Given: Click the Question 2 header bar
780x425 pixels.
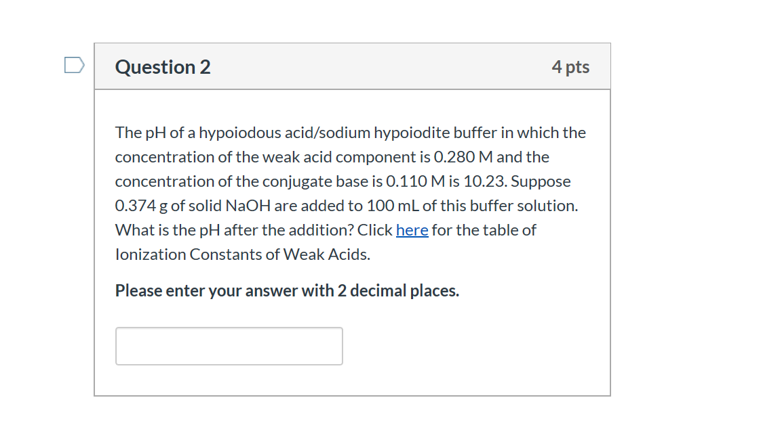Looking at the screenshot, I should 352,66.
